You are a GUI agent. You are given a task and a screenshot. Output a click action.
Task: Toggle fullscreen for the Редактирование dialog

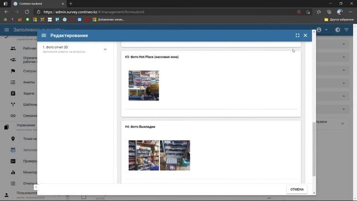point(297,36)
